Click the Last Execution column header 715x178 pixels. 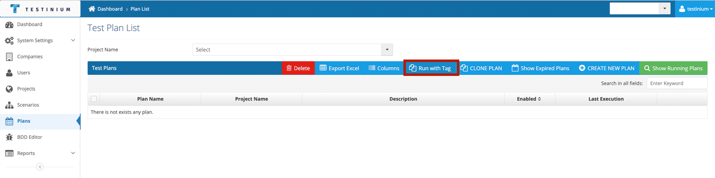tap(606, 99)
